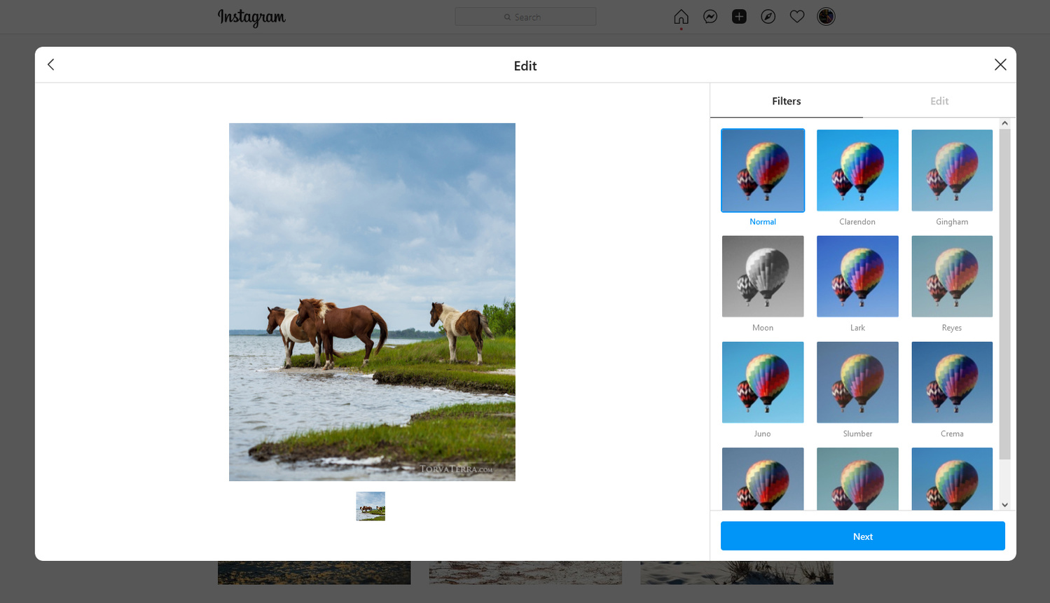Click the Search input field
This screenshot has width=1050, height=603.
click(525, 17)
